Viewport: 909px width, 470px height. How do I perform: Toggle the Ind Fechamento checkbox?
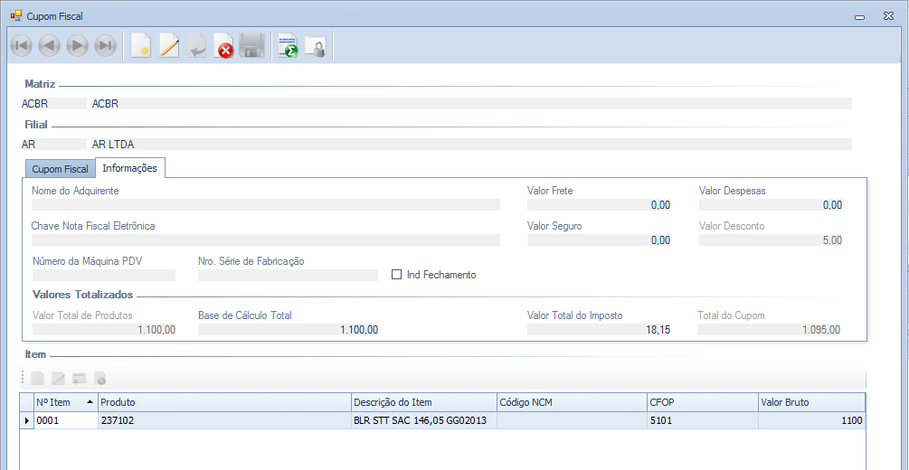(x=396, y=275)
